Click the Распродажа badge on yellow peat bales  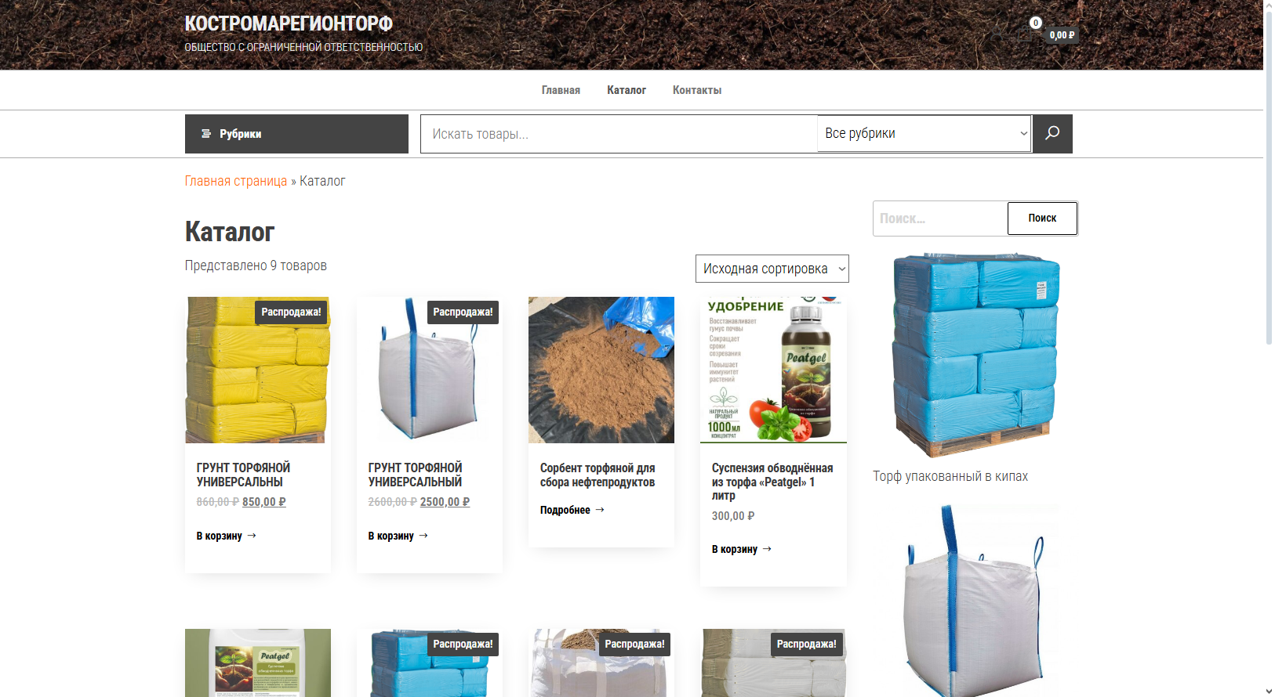point(291,312)
